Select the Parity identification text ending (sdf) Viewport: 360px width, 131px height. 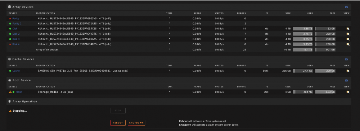point(75,19)
